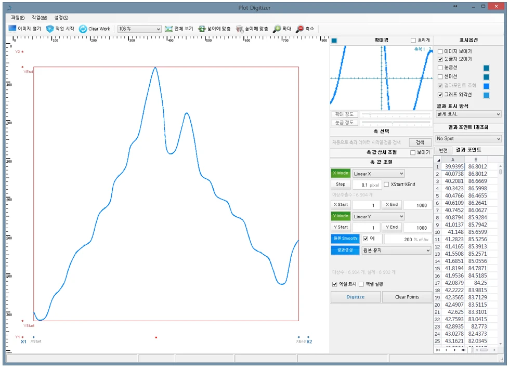The width and height of the screenshot is (509, 368).
Task: Click the double-arrow title bar icon
Action: pyautogui.click(x=455, y=6)
